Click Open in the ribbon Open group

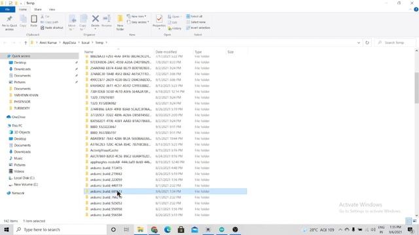tap(174, 16)
